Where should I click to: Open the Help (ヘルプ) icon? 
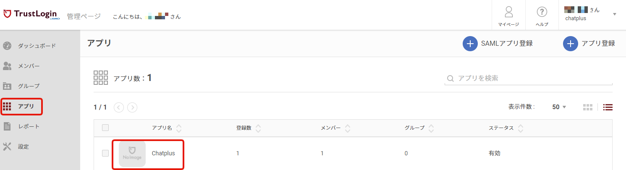point(542,12)
